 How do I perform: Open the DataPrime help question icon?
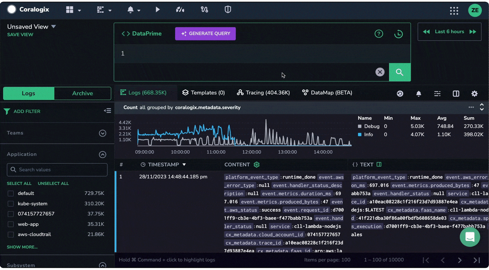click(x=379, y=34)
